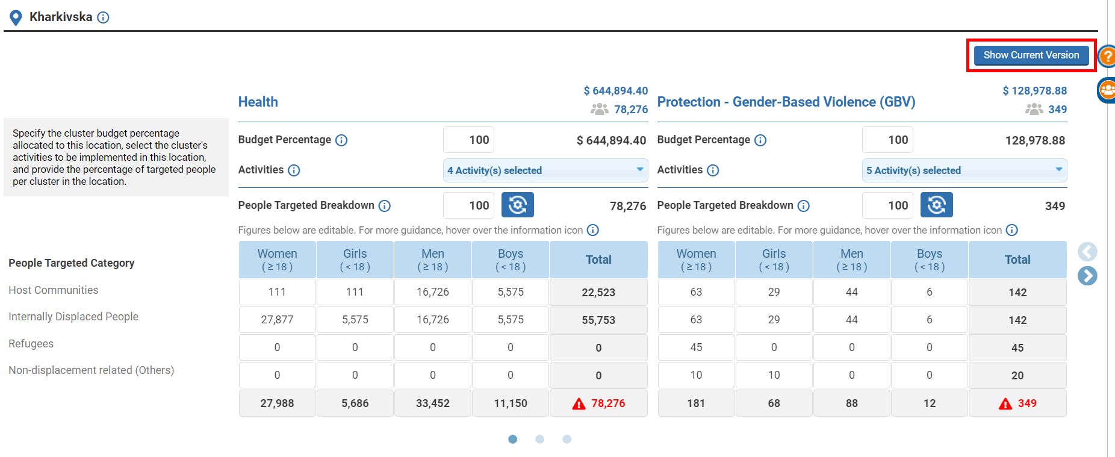
Task: Click GBV total 45 cell
Action: [1017, 347]
